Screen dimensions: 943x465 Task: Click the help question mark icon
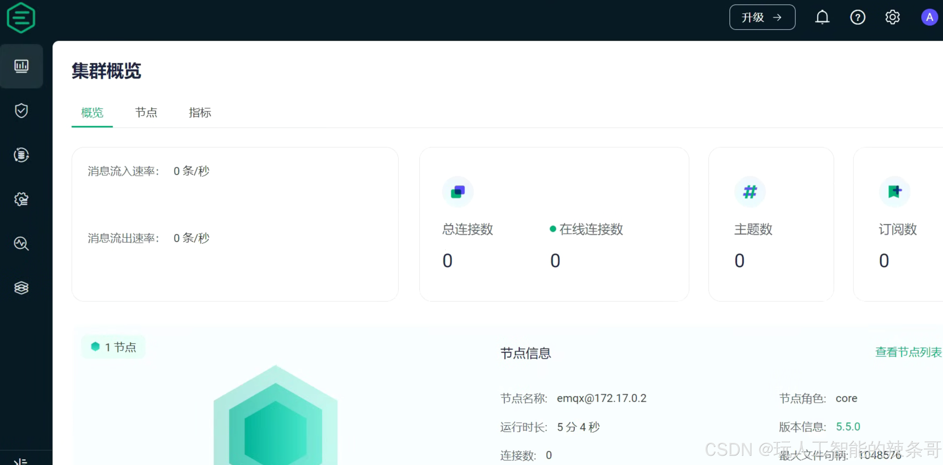click(857, 17)
